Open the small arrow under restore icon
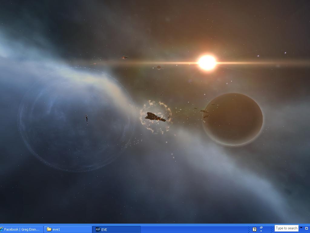 click(261, 231)
